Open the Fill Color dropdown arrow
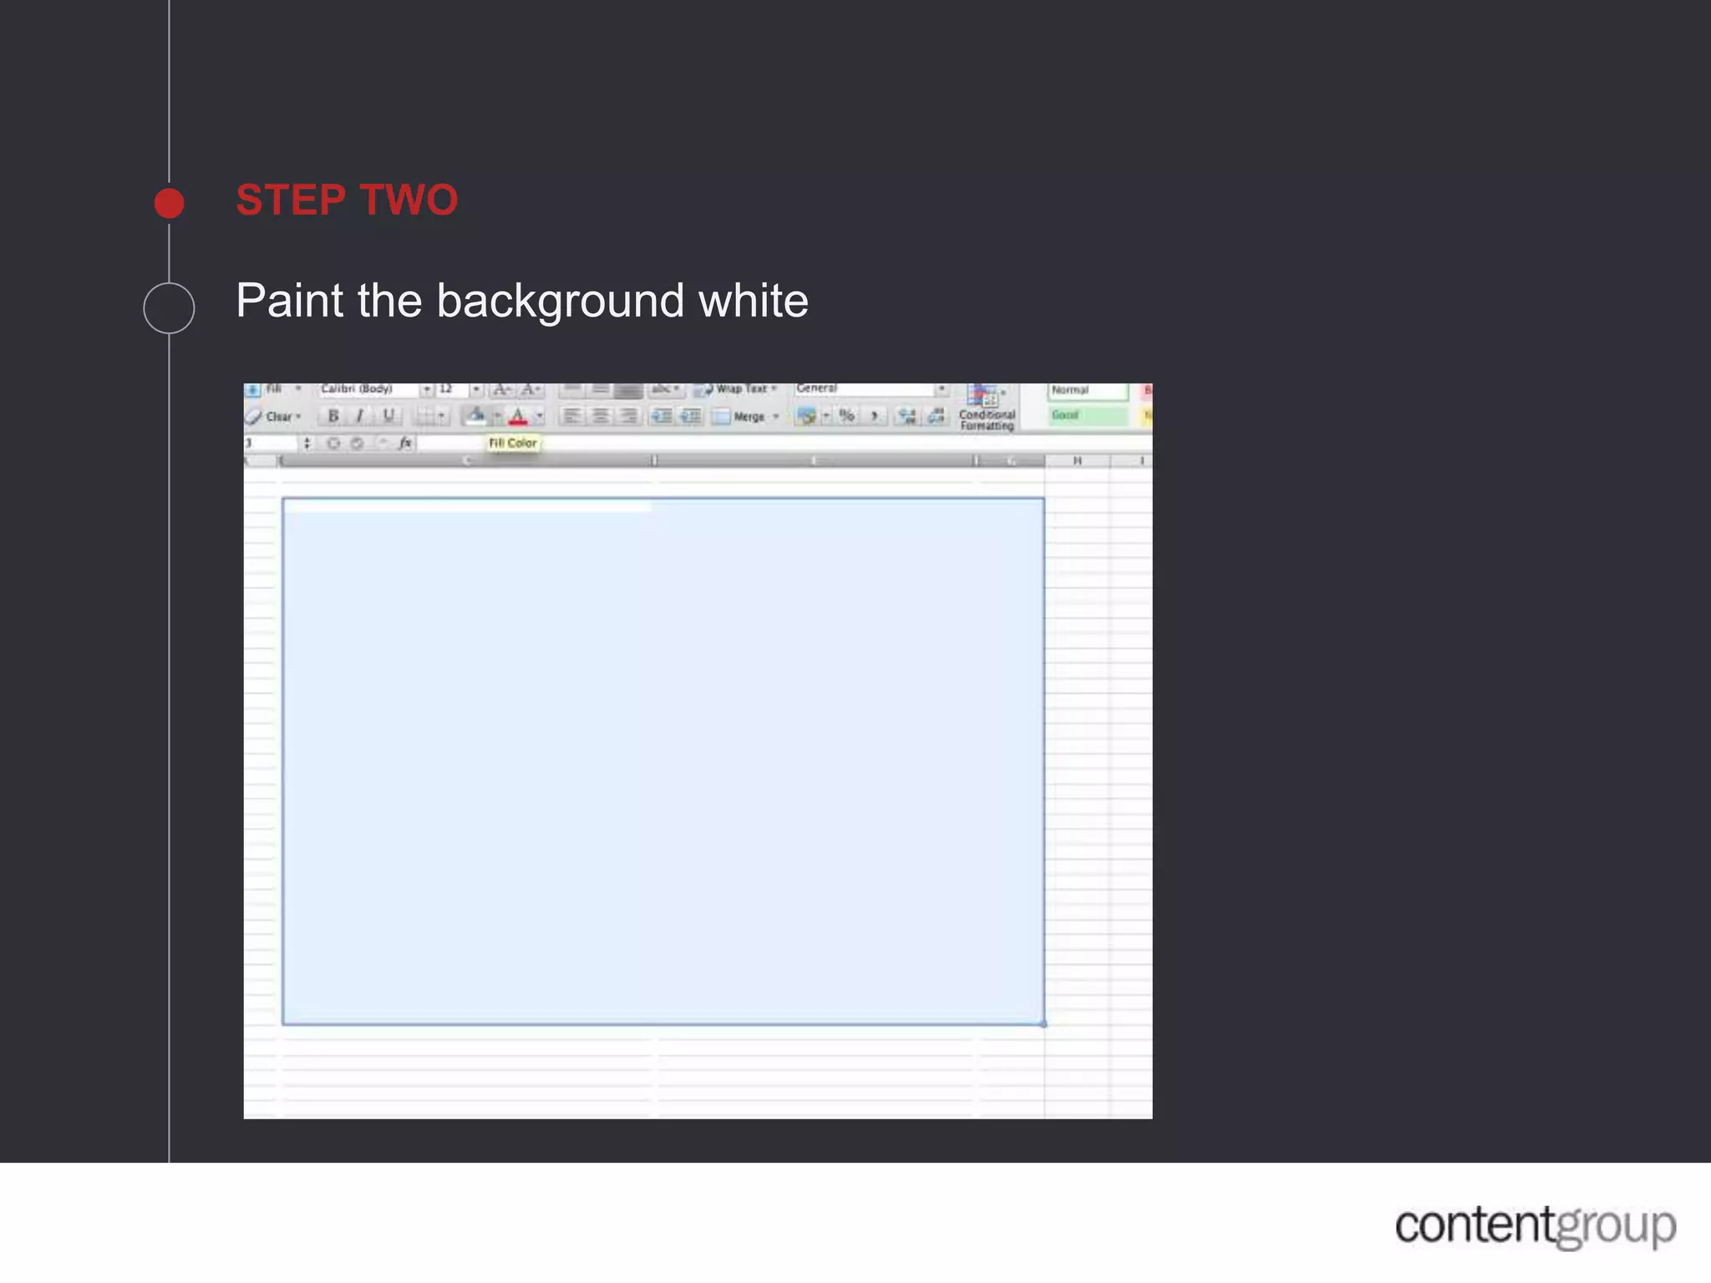The width and height of the screenshot is (1711, 1283). pyautogui.click(x=497, y=416)
